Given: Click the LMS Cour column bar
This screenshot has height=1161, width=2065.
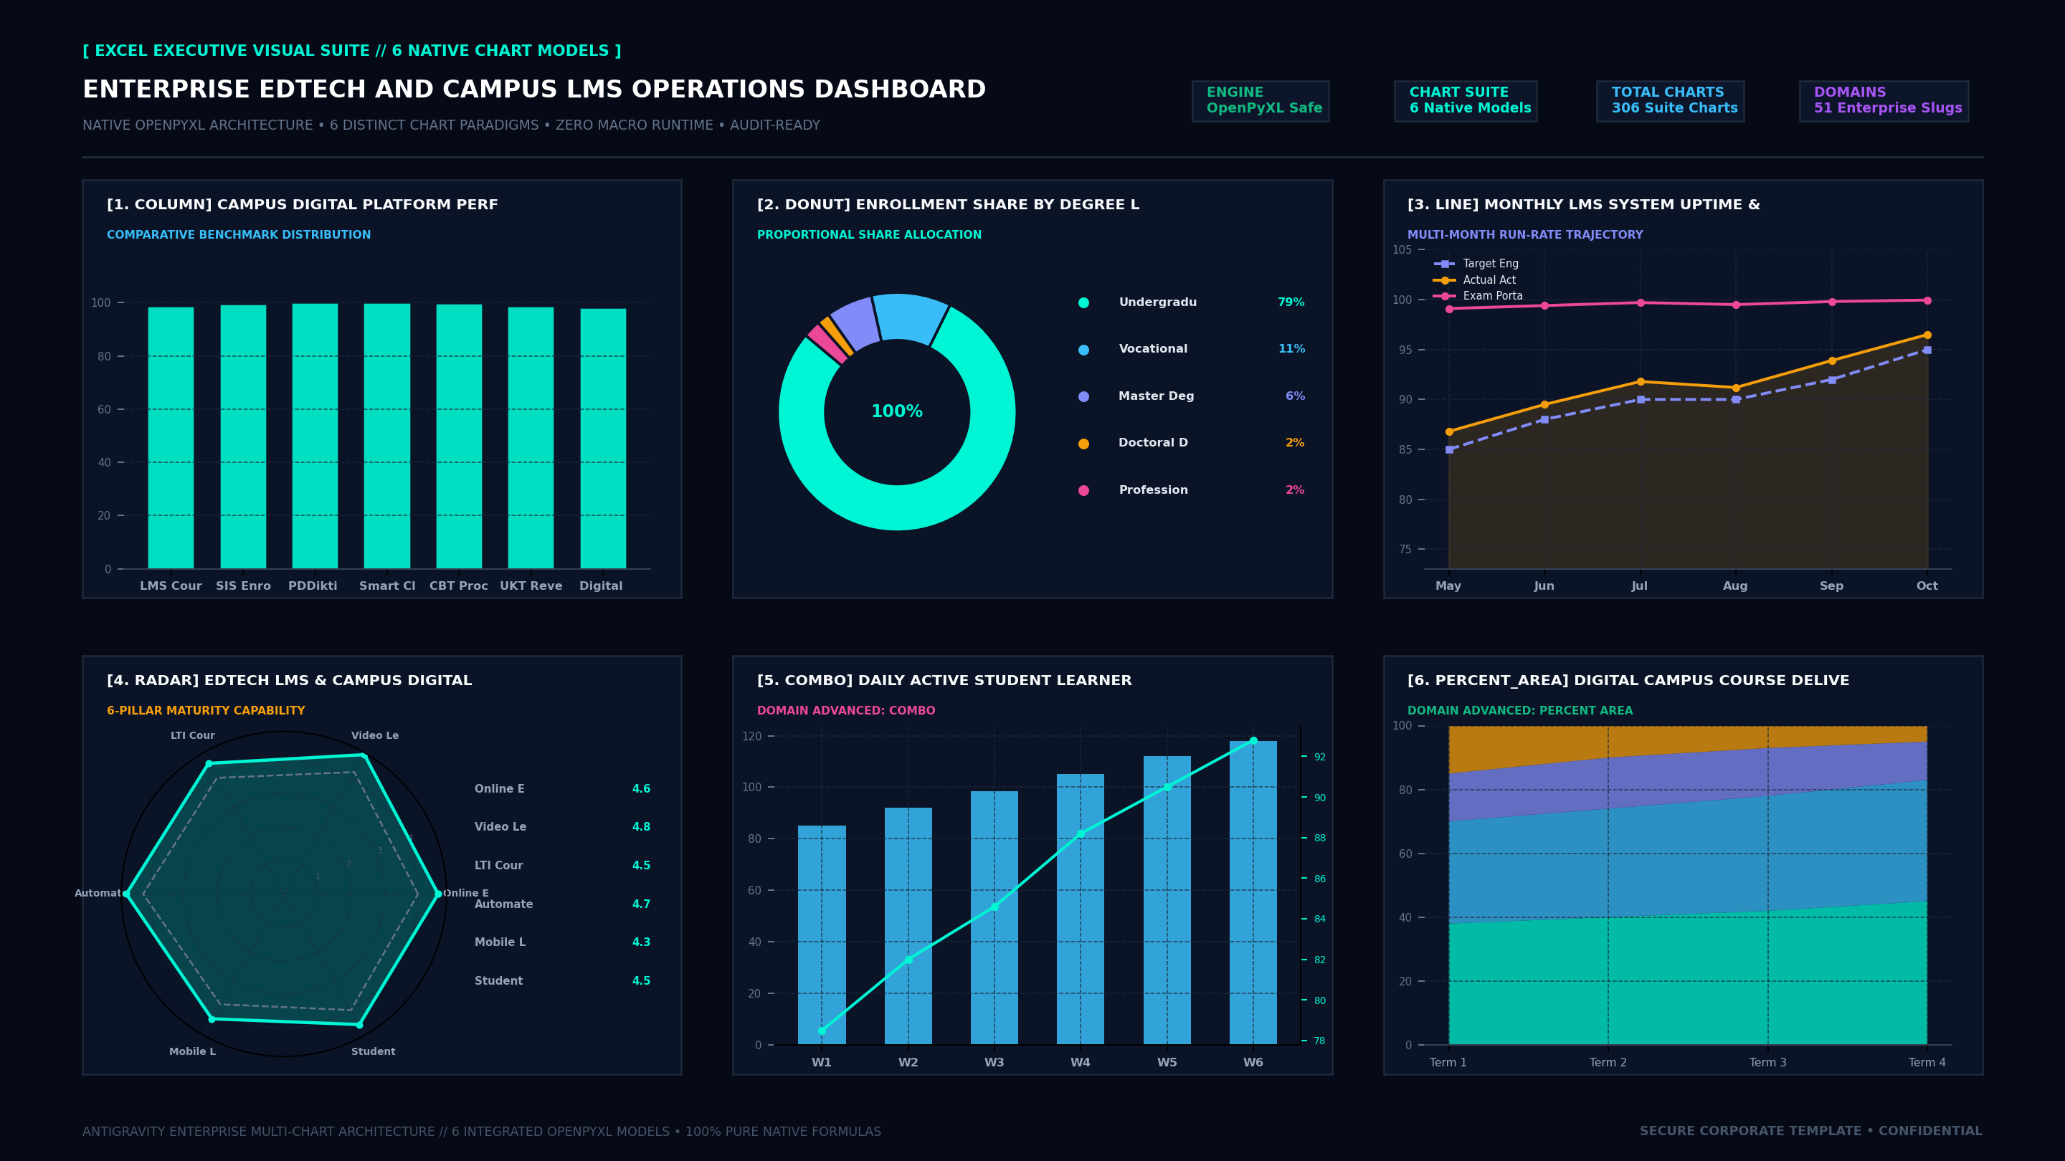Looking at the screenshot, I should (x=171, y=437).
